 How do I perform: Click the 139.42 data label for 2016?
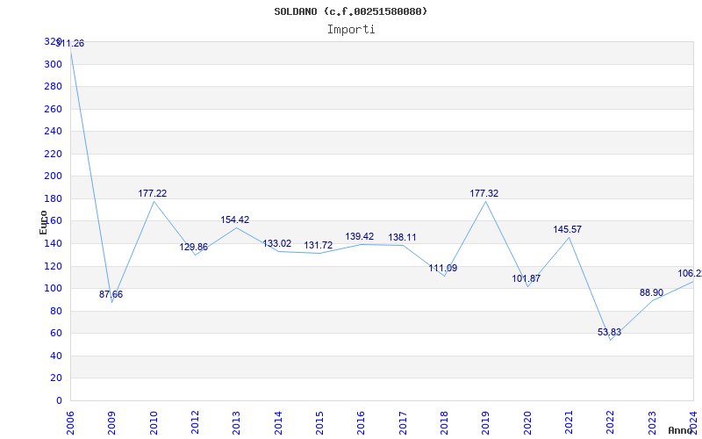coord(360,236)
